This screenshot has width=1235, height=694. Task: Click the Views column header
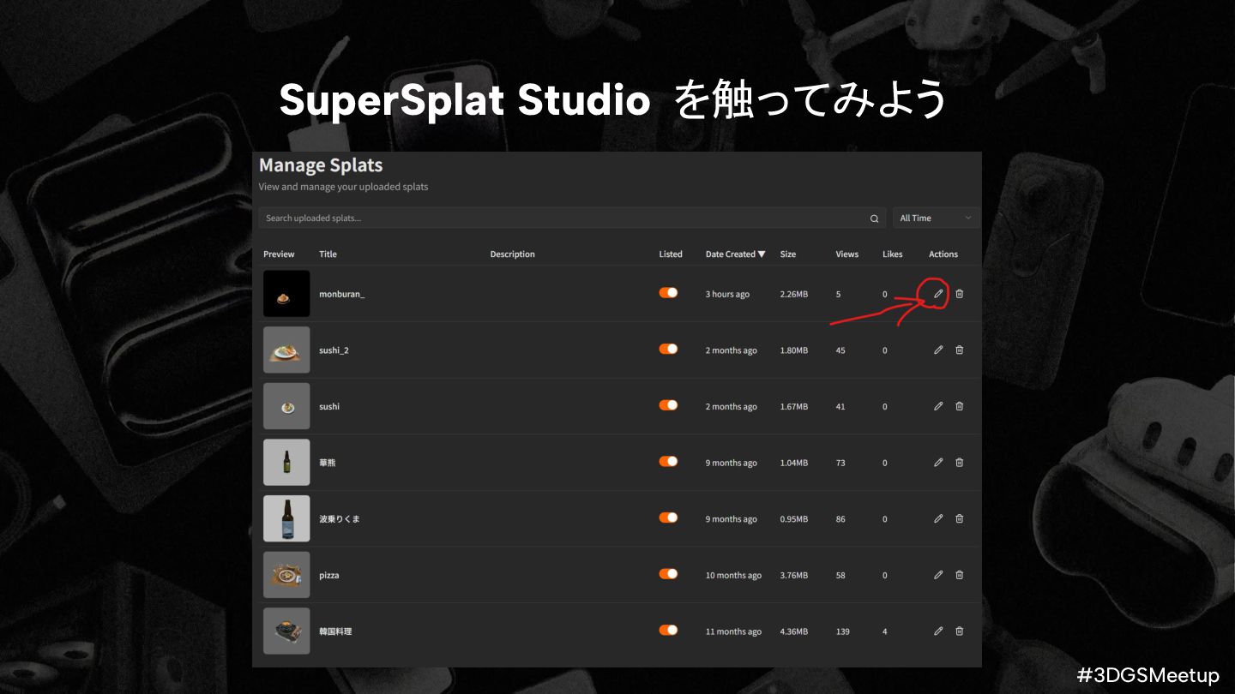pyautogui.click(x=847, y=254)
